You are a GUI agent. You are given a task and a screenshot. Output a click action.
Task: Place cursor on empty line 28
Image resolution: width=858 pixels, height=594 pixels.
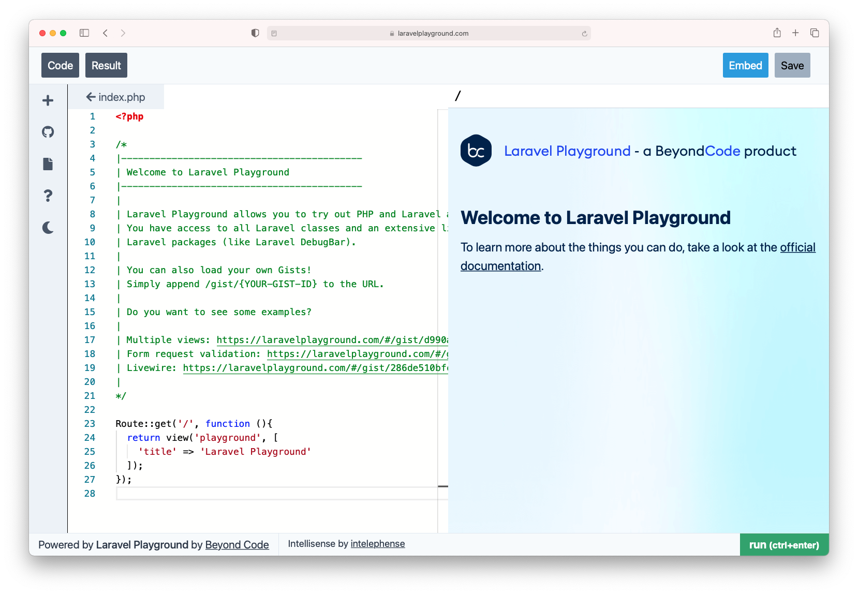click(x=282, y=494)
